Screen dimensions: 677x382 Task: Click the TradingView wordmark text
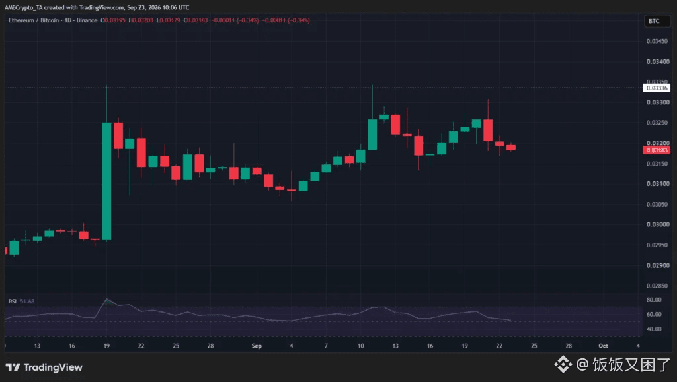click(53, 367)
